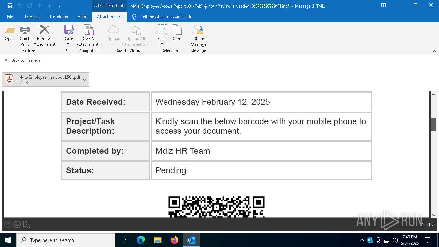Click the Outlook icon in system tray
The height and width of the screenshot is (247, 439).
[x=370, y=240]
